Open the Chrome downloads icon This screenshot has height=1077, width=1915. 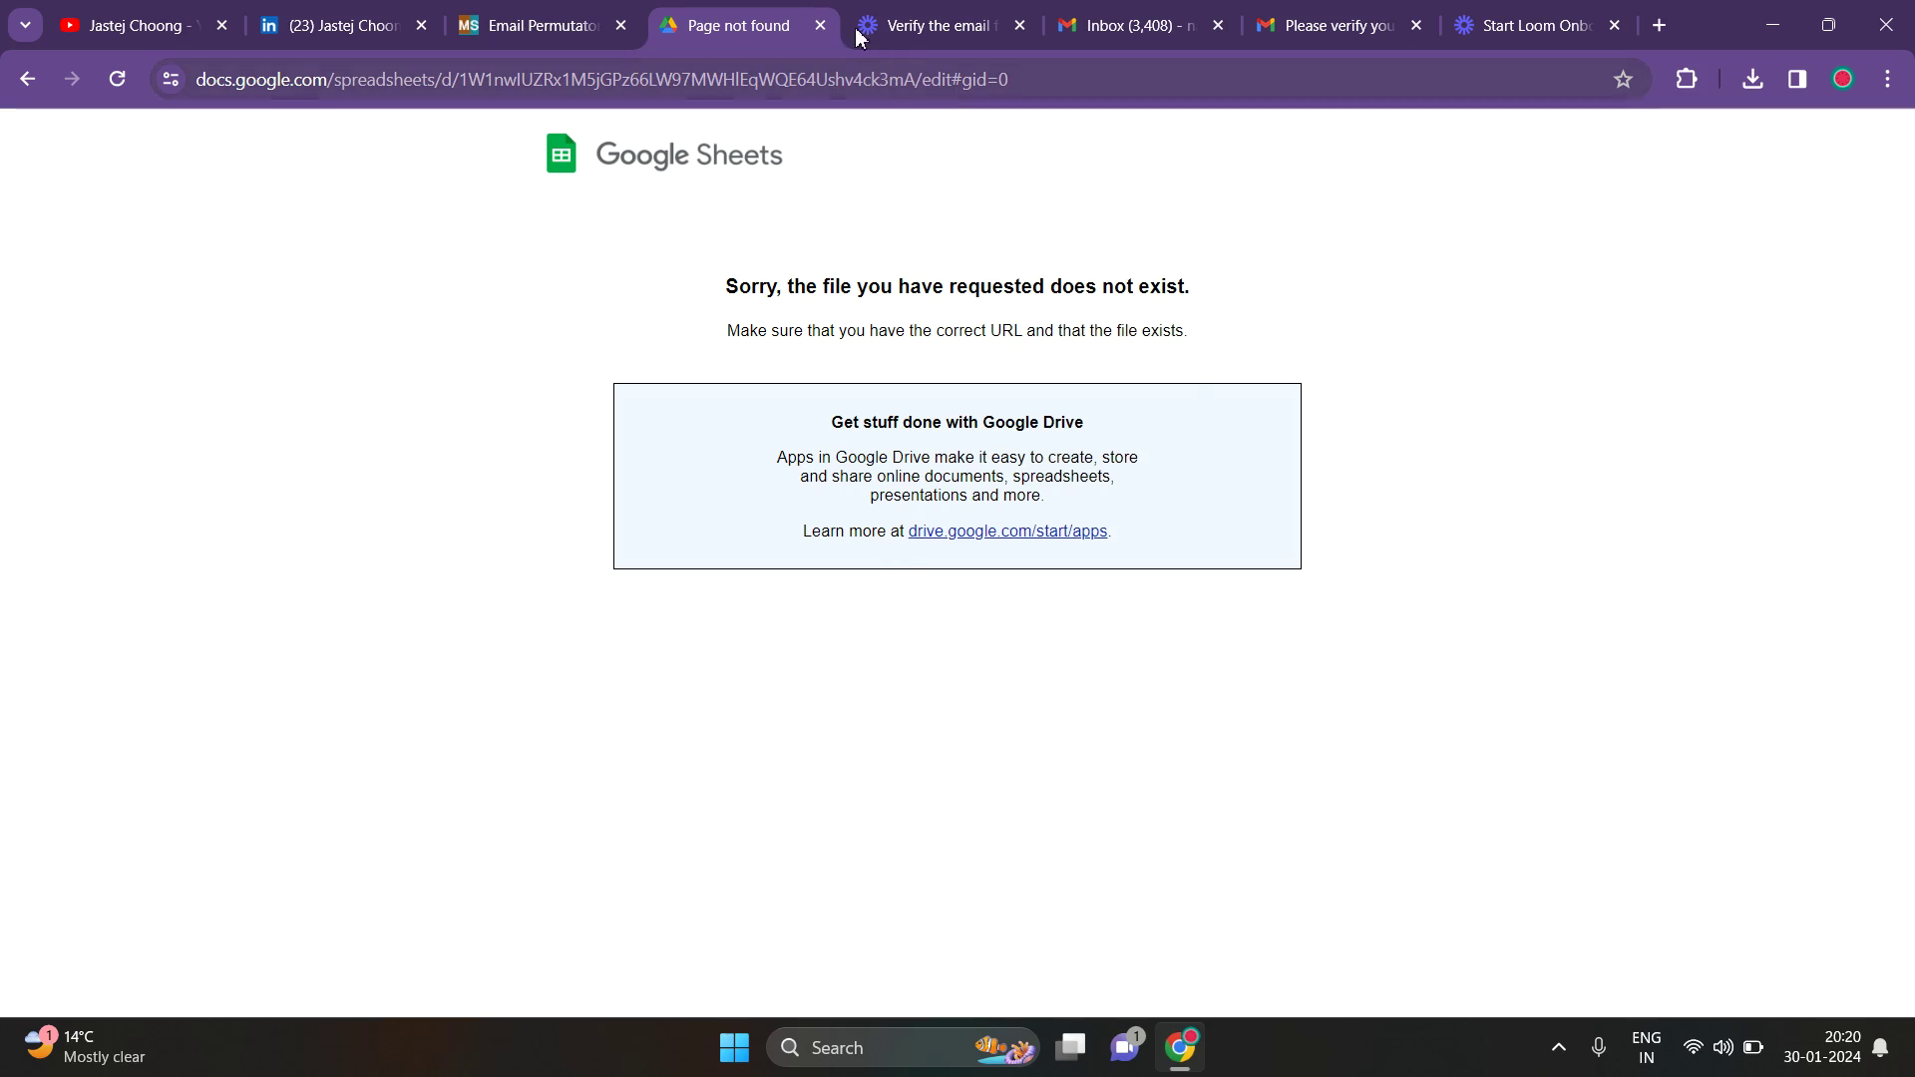1752,79
